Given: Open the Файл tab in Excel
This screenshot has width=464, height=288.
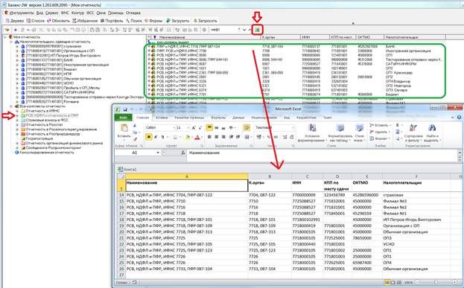Looking at the screenshot, I should pyautogui.click(x=123, y=118).
